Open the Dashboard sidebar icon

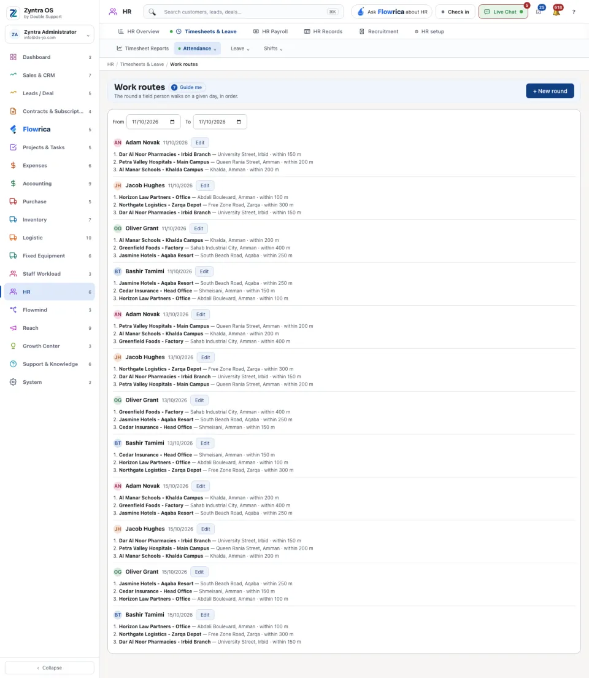13,57
